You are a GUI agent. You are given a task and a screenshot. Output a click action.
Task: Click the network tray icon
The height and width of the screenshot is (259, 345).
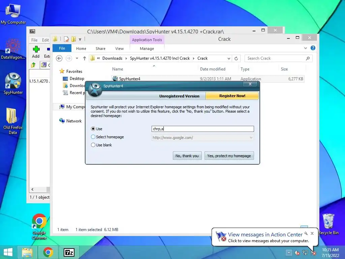pyautogui.click(x=305, y=253)
